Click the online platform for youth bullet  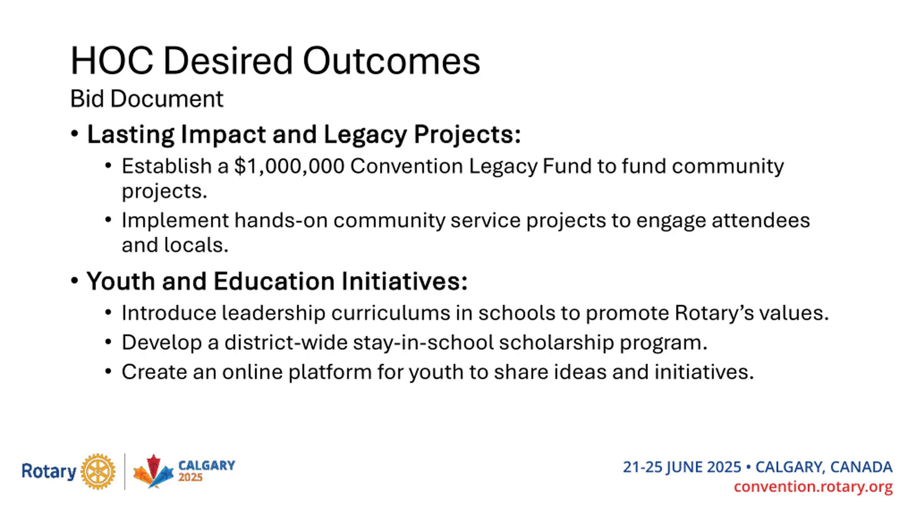(438, 372)
